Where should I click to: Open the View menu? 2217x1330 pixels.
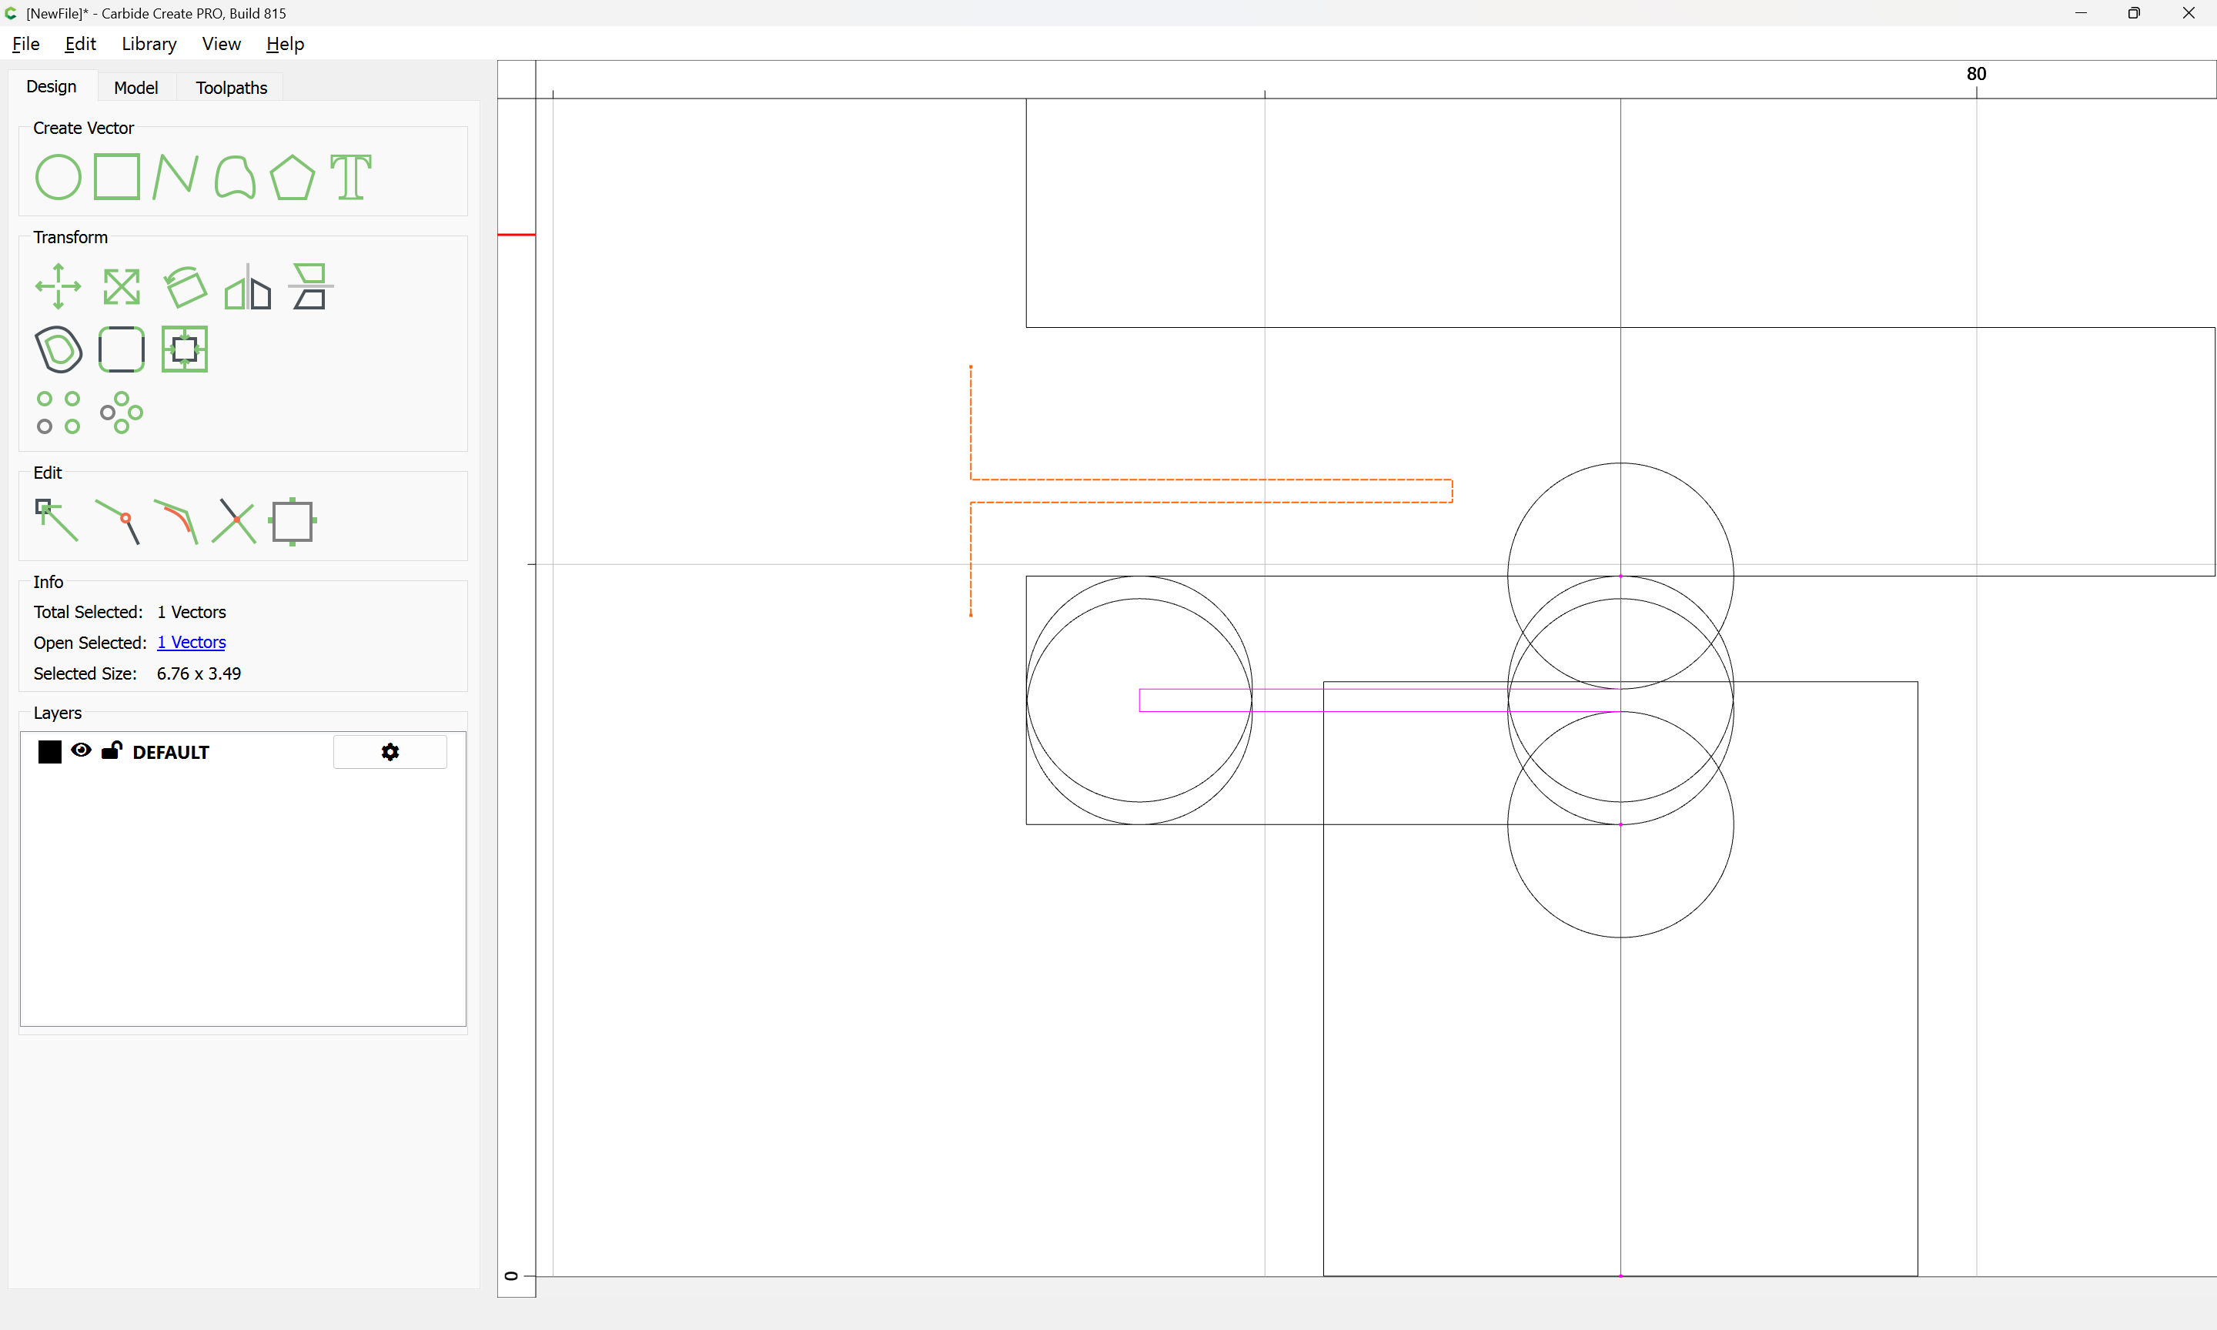[222, 44]
